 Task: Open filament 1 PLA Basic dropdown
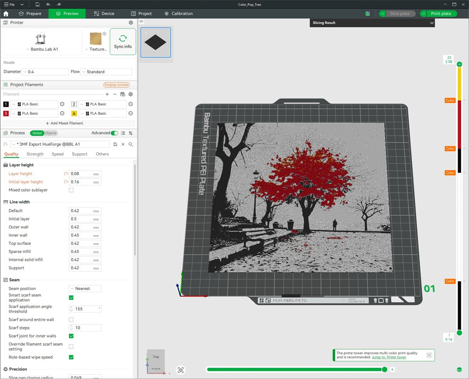(x=34, y=104)
